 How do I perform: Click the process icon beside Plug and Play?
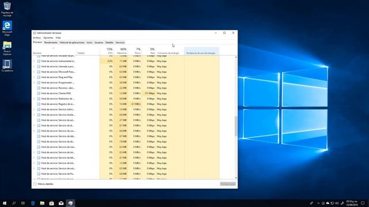coord(39,77)
